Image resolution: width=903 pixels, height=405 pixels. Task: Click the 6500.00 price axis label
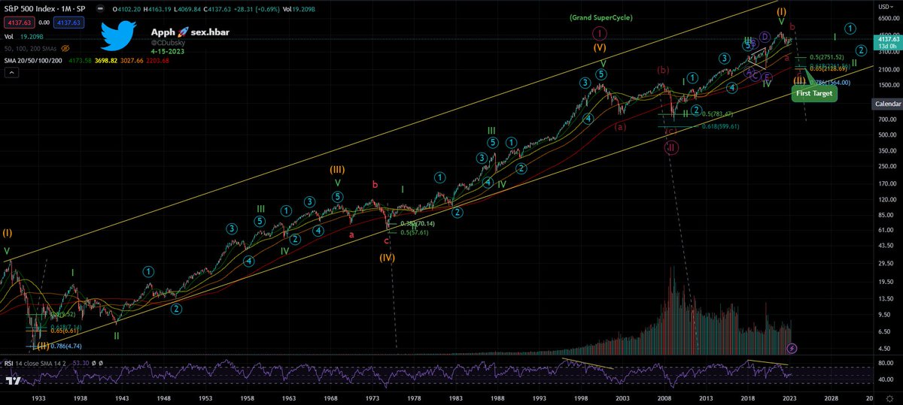pyautogui.click(x=887, y=20)
